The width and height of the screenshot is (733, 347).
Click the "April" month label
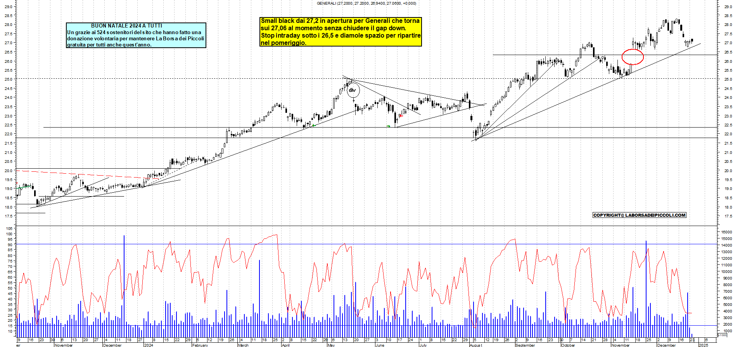[x=286, y=345]
